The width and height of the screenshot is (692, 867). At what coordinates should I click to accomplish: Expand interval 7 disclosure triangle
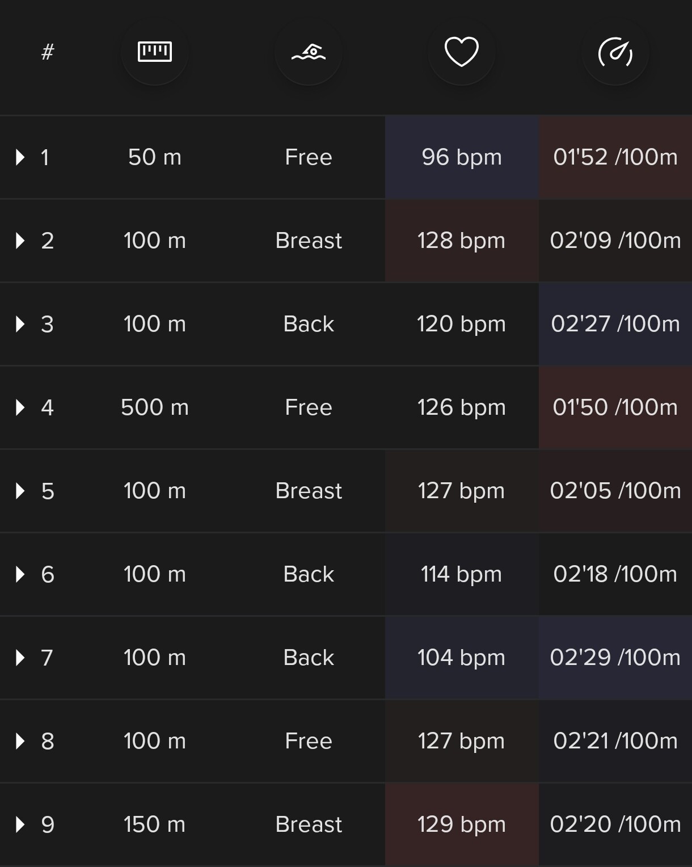(20, 658)
